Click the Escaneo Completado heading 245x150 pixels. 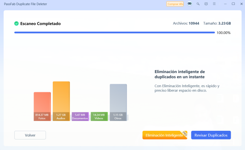click(40, 24)
